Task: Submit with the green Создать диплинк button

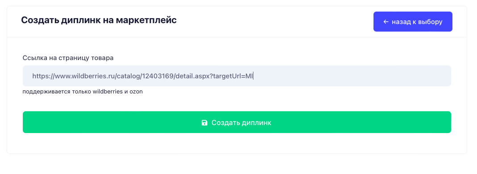Action: pyautogui.click(x=236, y=122)
